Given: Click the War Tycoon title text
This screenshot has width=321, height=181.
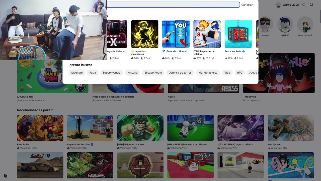Looking at the screenshot, I should pyautogui.click(x=274, y=145).
